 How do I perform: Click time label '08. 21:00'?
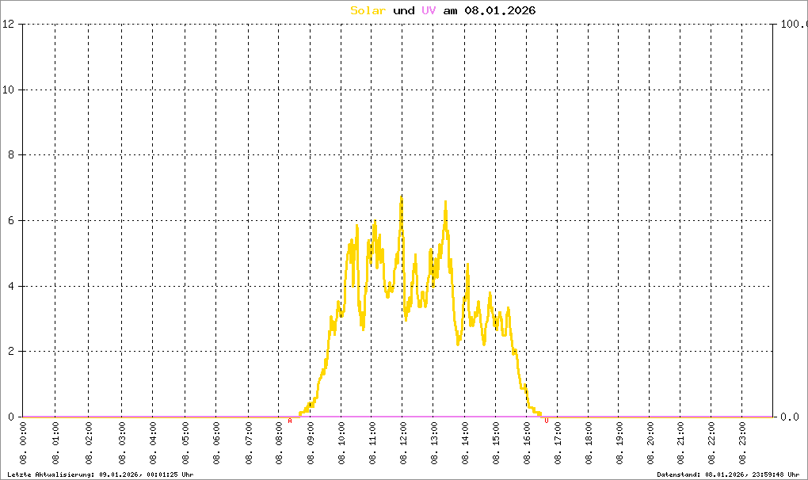680,444
